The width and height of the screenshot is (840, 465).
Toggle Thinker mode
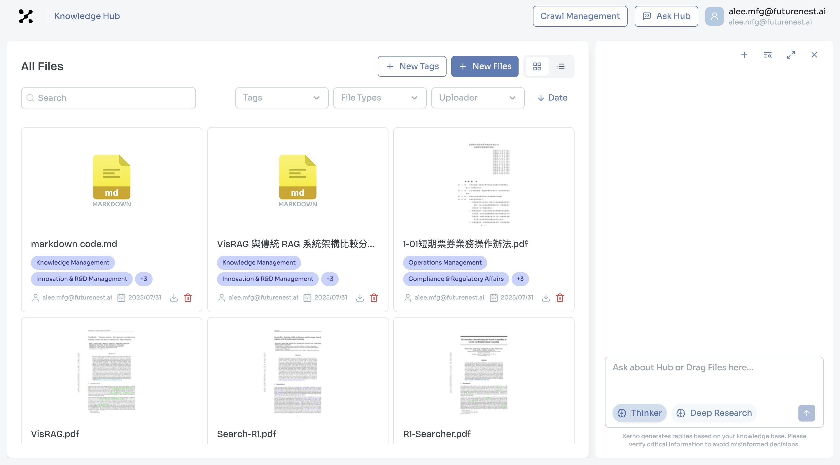tap(639, 413)
